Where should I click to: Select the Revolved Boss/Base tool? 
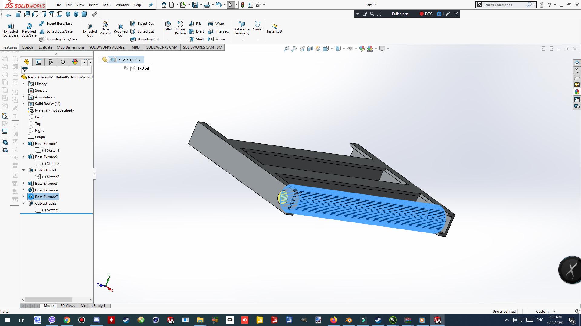coord(29,30)
